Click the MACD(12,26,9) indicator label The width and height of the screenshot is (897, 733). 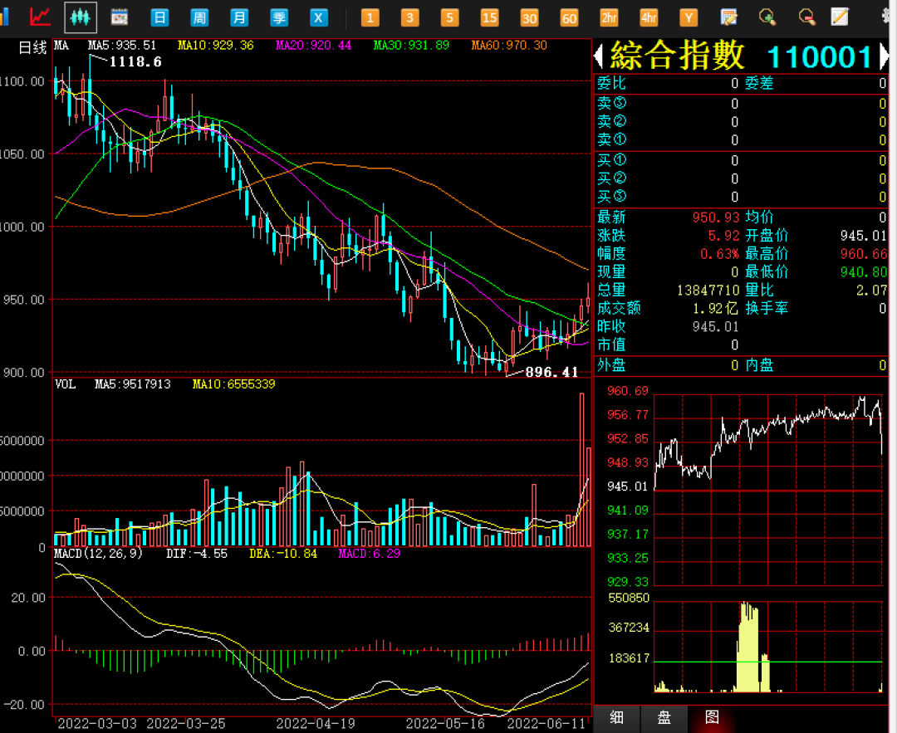click(98, 554)
